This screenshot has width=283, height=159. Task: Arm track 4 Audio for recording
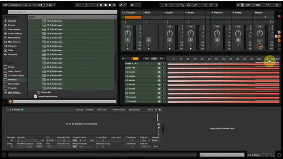[x=191, y=49]
